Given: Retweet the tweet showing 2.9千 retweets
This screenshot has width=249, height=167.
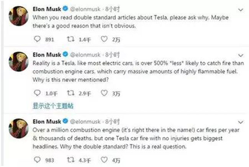Looking at the screenshot, I should click(70, 93).
